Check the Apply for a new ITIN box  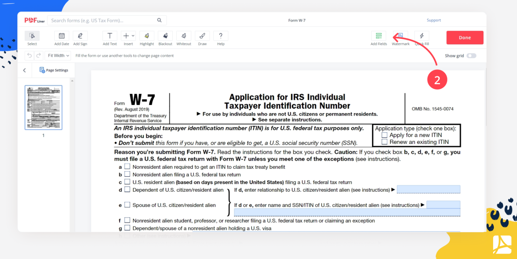[384, 135]
